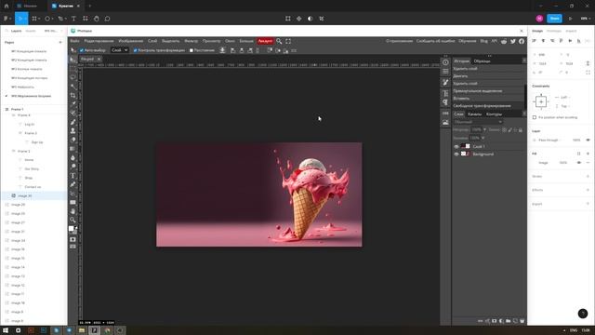Open Photopea Filter menu

pos(191,41)
